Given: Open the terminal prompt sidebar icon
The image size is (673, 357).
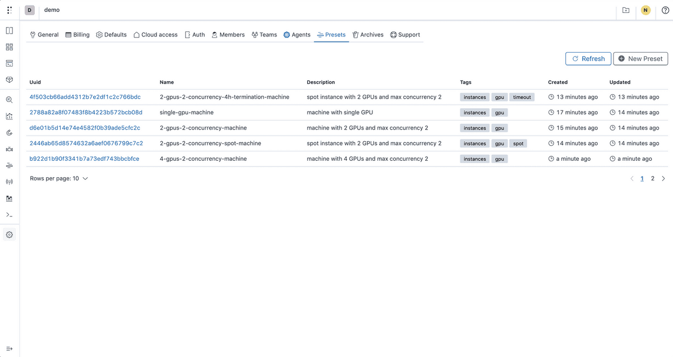Looking at the screenshot, I should tap(10, 215).
